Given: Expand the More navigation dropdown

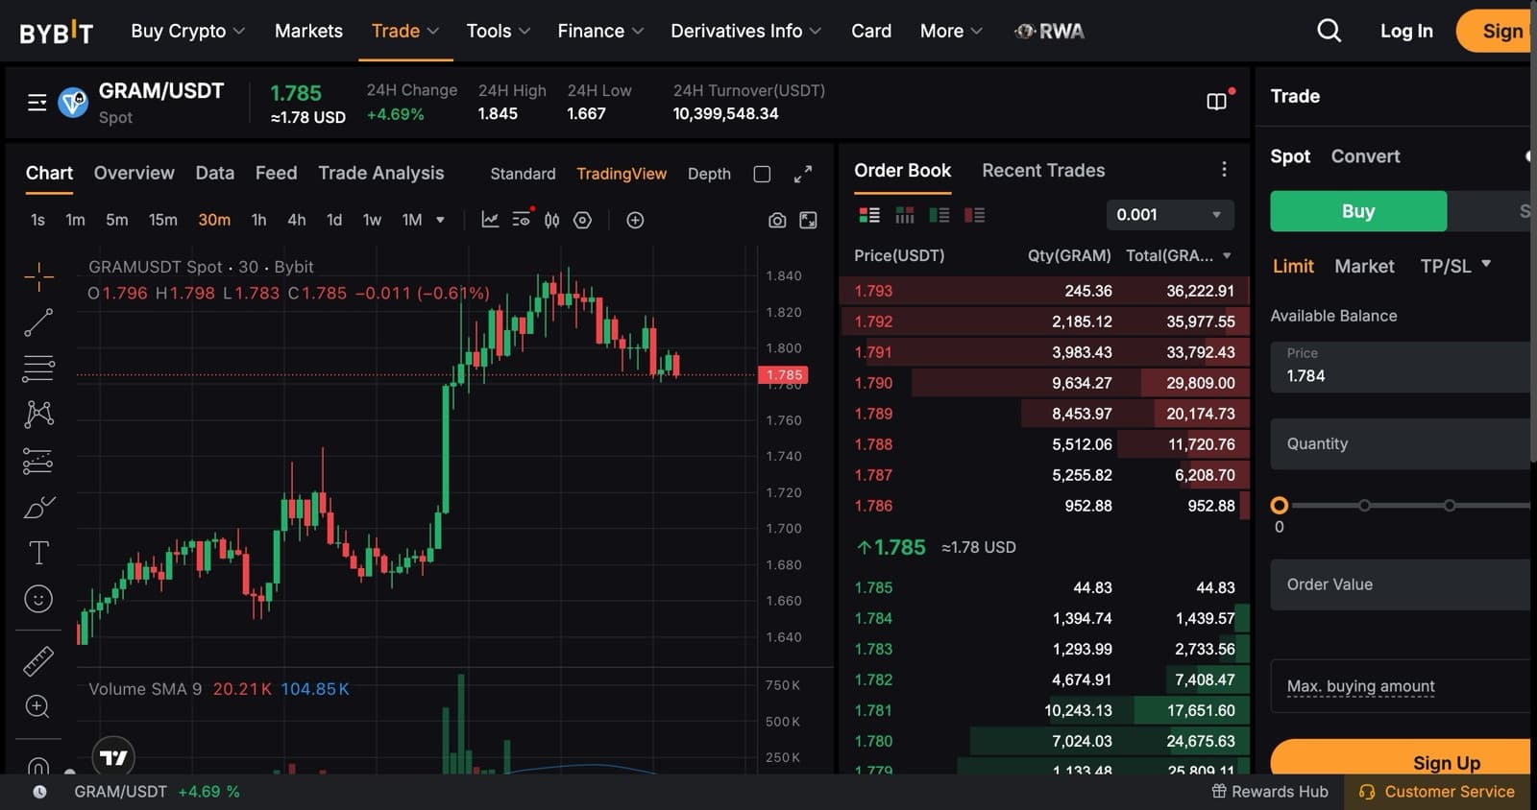Looking at the screenshot, I should (951, 31).
